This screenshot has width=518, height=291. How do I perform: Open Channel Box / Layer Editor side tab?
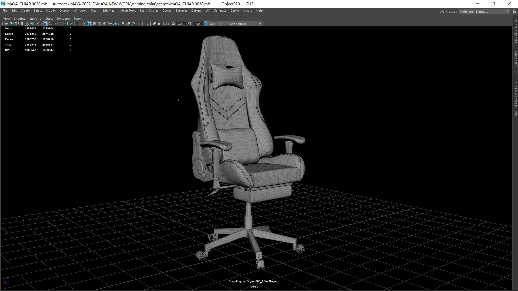click(x=515, y=98)
